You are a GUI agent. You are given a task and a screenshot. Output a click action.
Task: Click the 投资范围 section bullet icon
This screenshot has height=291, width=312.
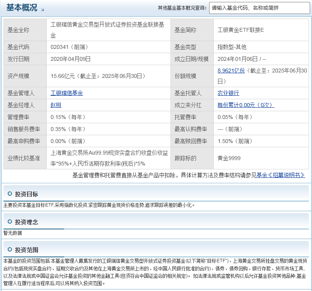tap(10, 249)
